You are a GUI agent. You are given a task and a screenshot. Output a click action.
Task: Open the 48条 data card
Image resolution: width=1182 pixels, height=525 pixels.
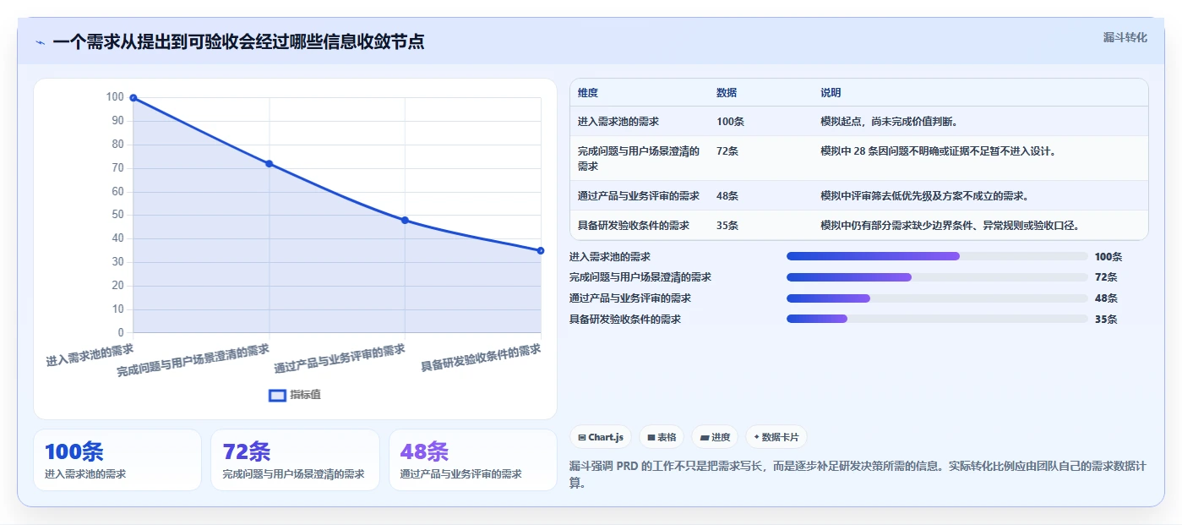pos(472,460)
